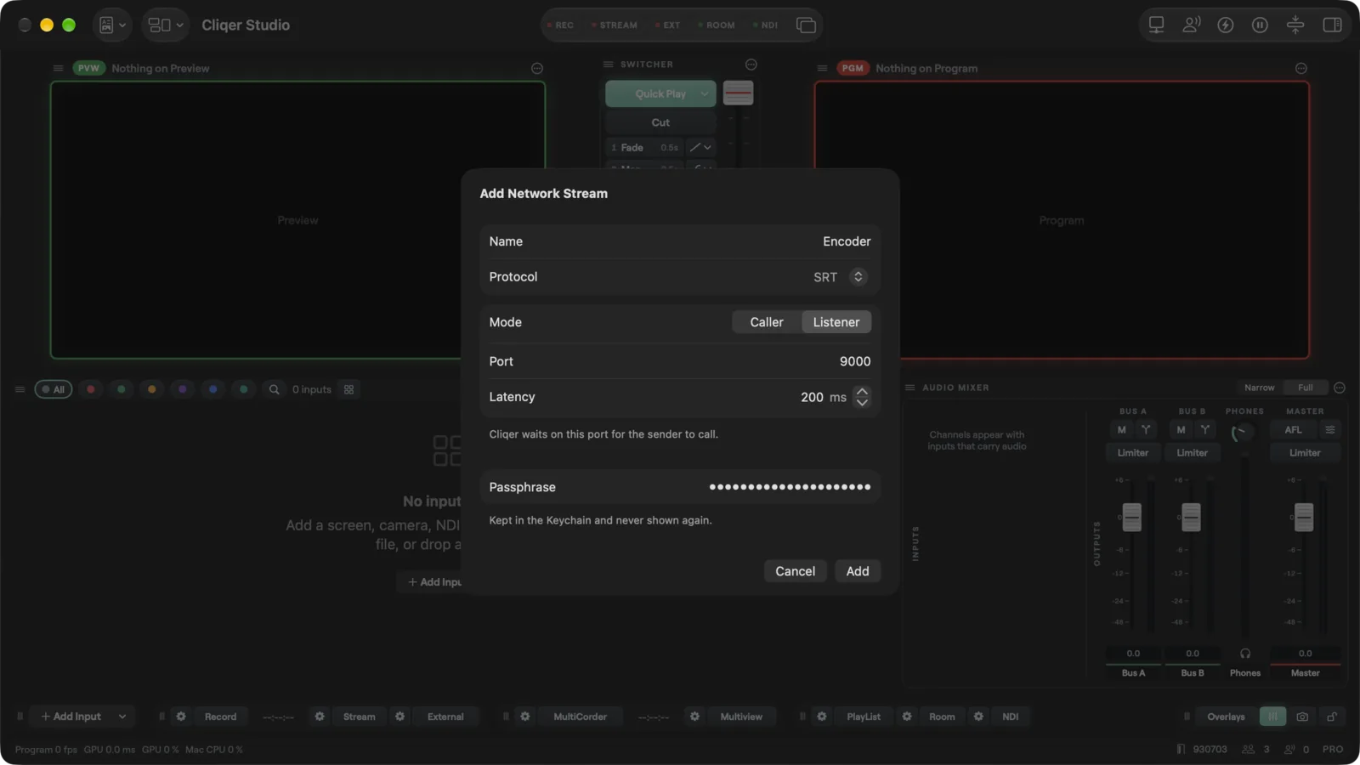Click the Switcher panel options circle icon
Screen dimensions: 1360x765
pos(751,65)
